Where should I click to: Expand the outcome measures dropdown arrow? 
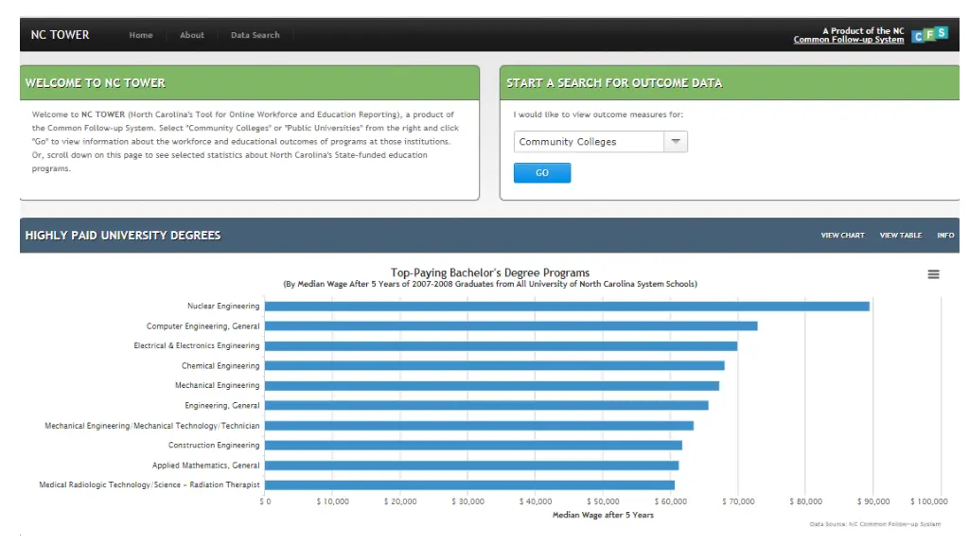(x=676, y=142)
